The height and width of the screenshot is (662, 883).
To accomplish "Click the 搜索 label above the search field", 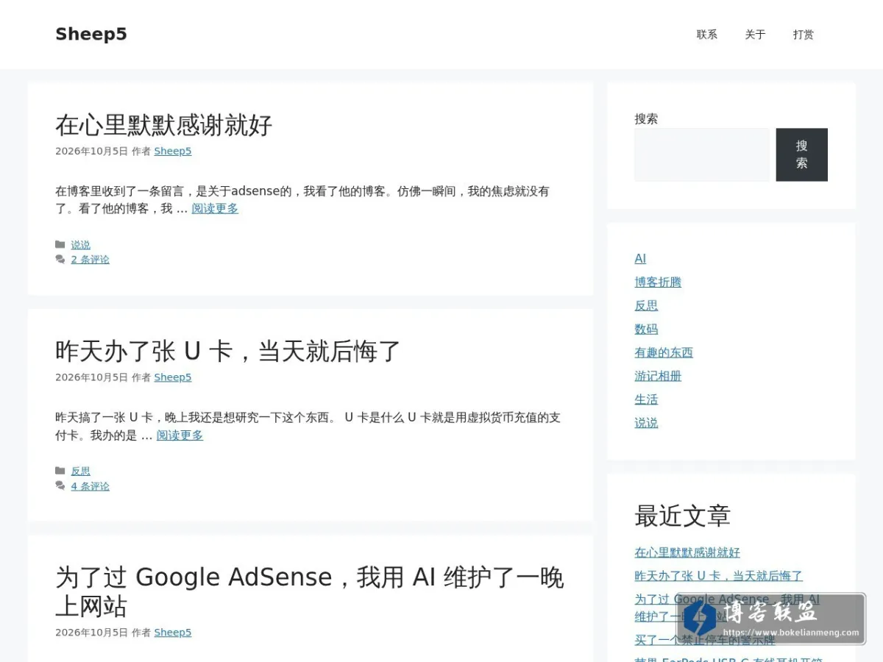I will [x=646, y=118].
